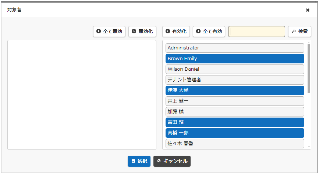Close the 対象者 dialog with X
Viewport: 319px width, 174px height.
[308, 10]
